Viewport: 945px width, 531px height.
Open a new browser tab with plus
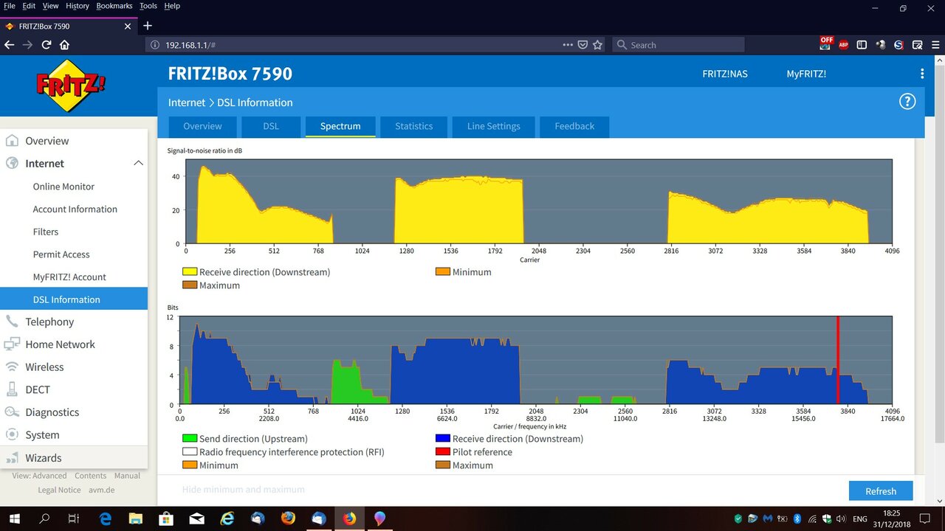tap(148, 25)
